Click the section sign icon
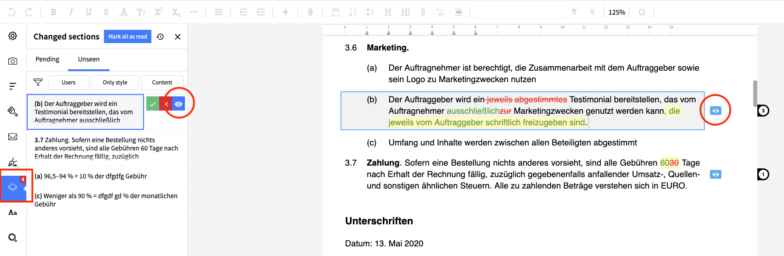Viewport: 784px width, 256px height. [423, 12]
